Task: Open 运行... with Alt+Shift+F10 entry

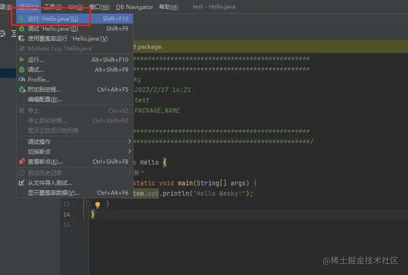Action: [x=75, y=59]
